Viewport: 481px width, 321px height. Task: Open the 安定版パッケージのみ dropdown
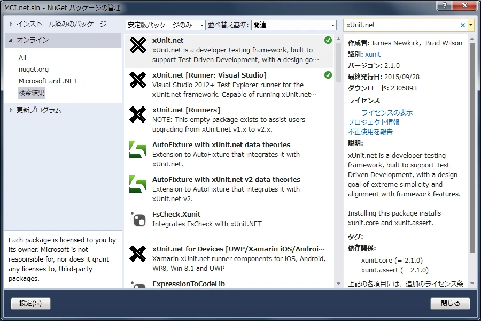tap(165, 25)
